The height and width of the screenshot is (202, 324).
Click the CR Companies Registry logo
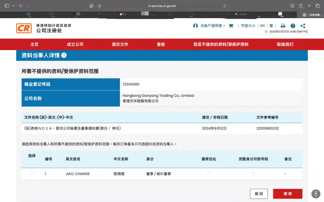24,28
